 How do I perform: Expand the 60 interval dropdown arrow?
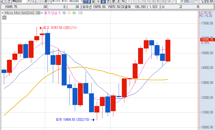coord(174,1)
